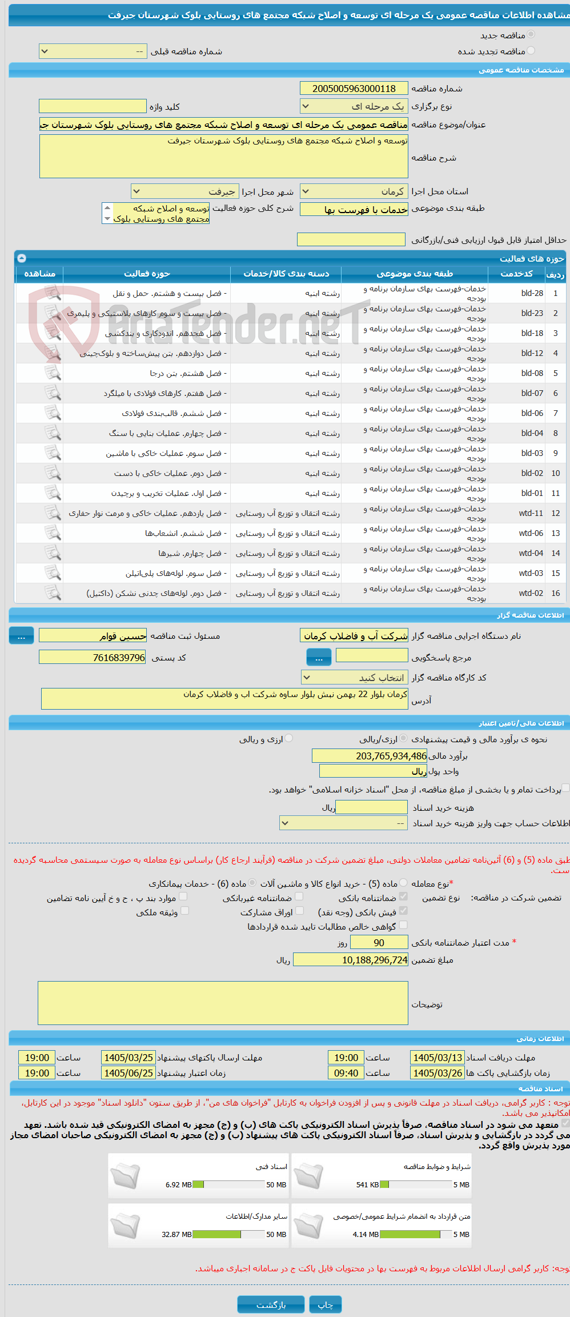Open سایر مدارک/اطلاعات folder icon
This screenshot has width=570, height=1317.
pos(125,1226)
